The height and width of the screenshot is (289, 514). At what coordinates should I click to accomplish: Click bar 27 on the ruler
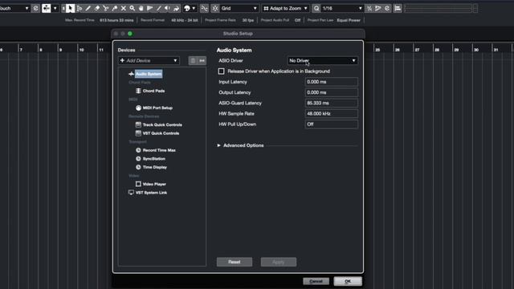click(x=417, y=50)
